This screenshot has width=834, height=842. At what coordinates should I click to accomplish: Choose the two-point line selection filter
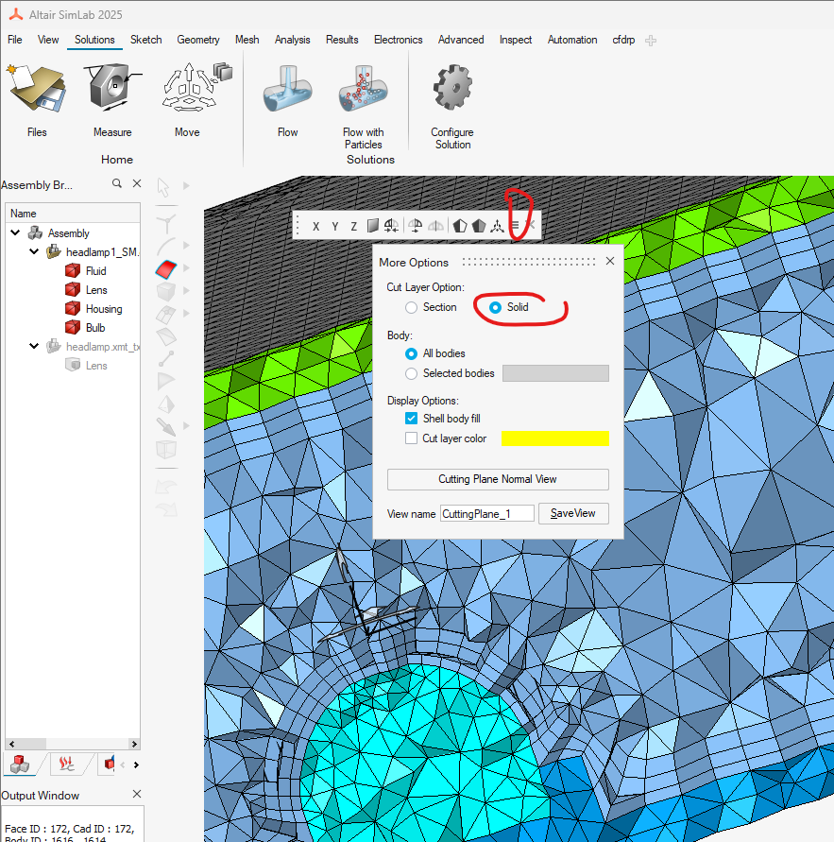166,358
